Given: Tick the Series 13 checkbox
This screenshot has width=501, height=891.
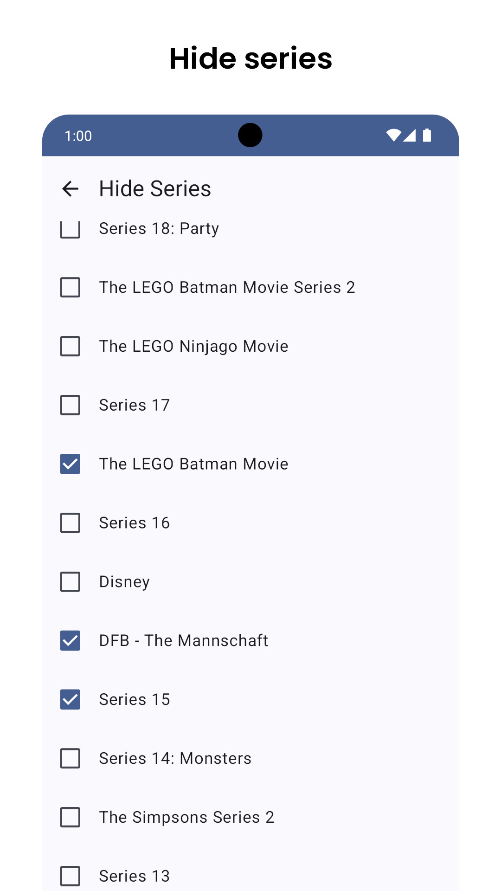Looking at the screenshot, I should point(70,876).
